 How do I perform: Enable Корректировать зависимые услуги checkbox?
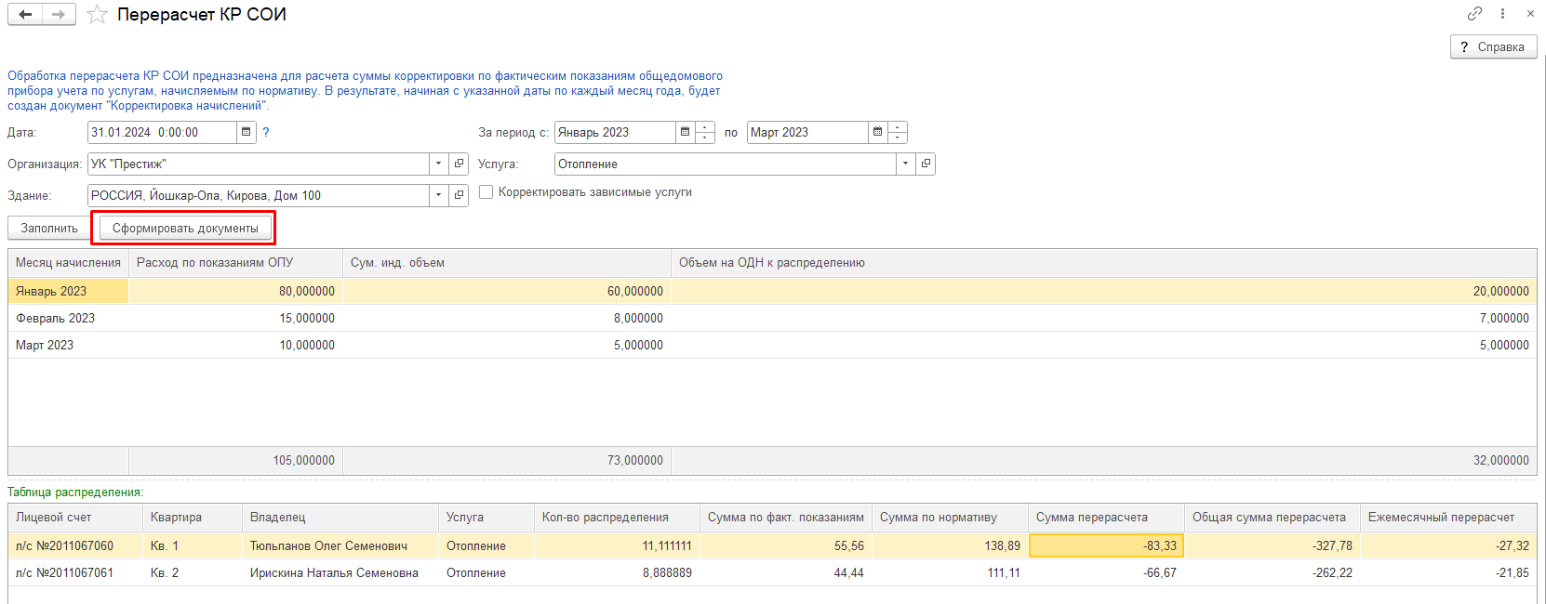(x=486, y=192)
